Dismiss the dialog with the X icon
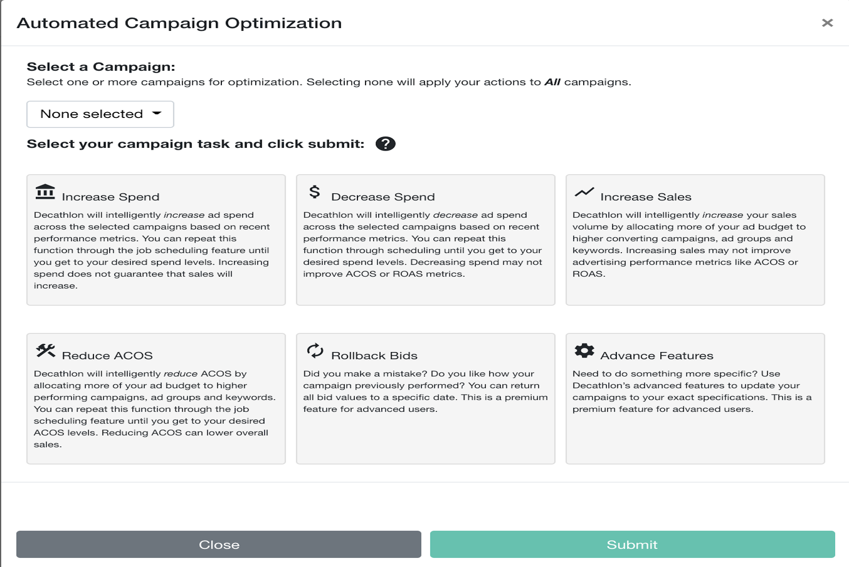 pyautogui.click(x=827, y=23)
